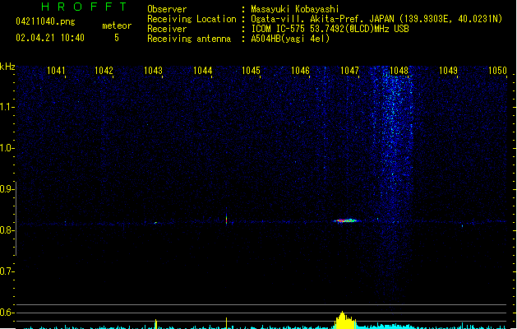Click the 1042 time axis tick
Screen dimensions: 517x329
104,71
